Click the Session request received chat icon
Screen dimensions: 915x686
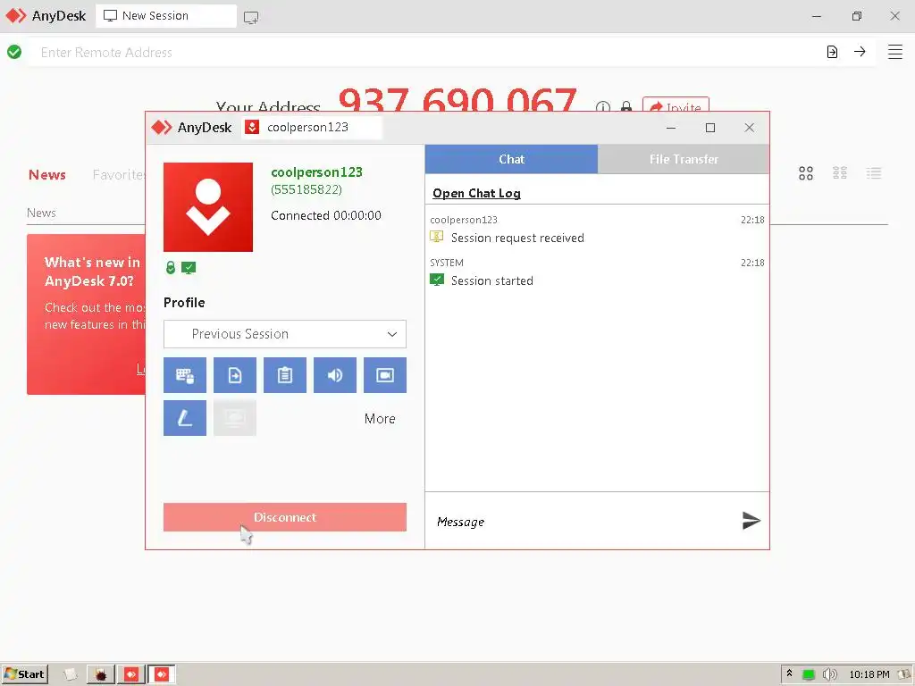click(436, 237)
